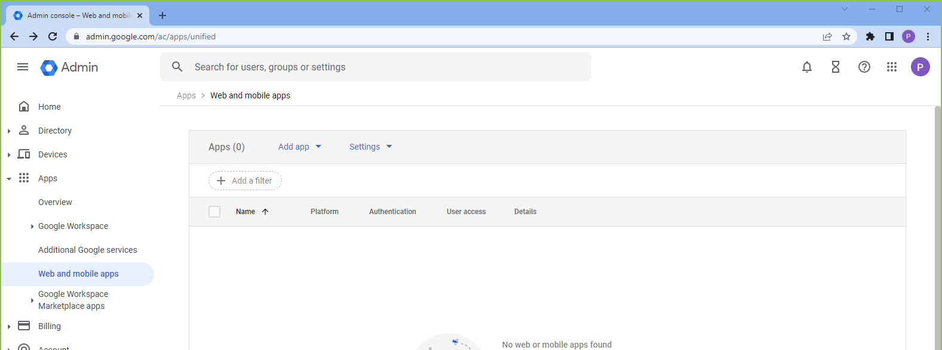Select Additional Google services in sidebar
942x350 pixels.
coord(88,250)
